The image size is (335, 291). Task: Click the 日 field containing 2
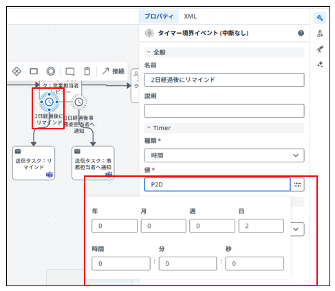coord(261,226)
